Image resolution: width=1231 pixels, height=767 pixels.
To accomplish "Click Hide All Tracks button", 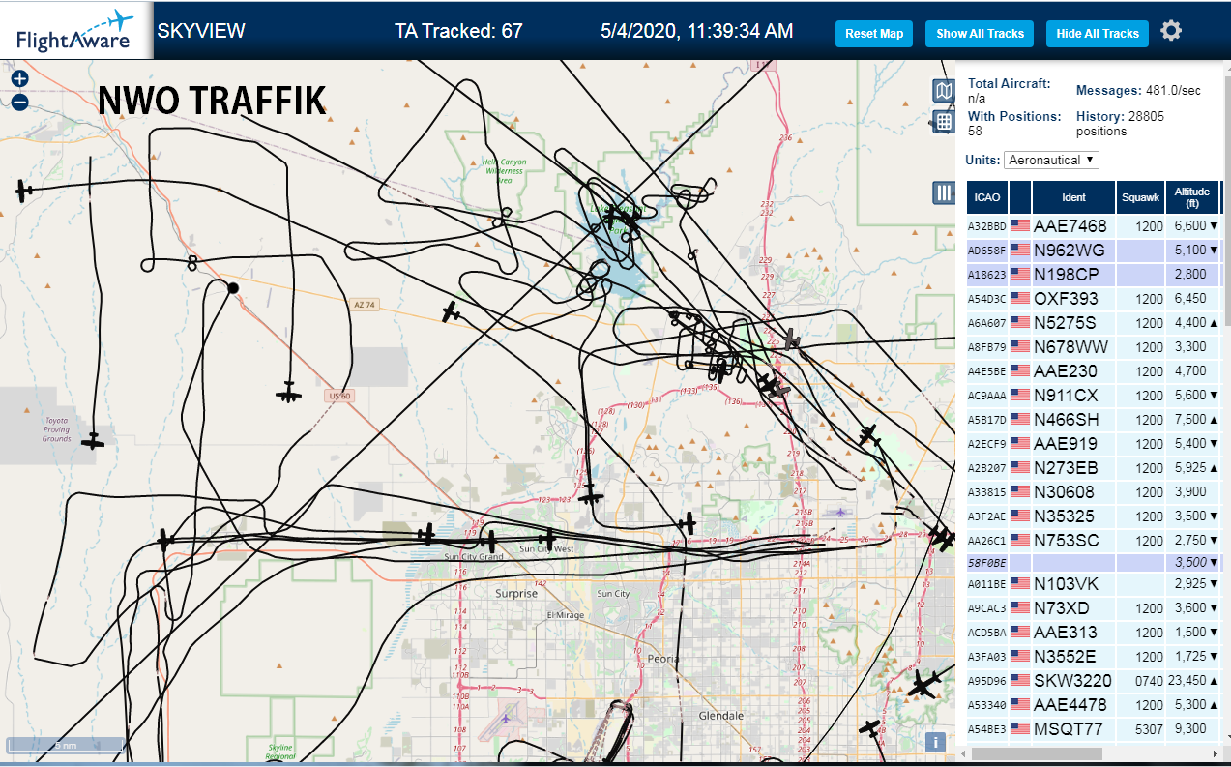I will click(x=1098, y=33).
